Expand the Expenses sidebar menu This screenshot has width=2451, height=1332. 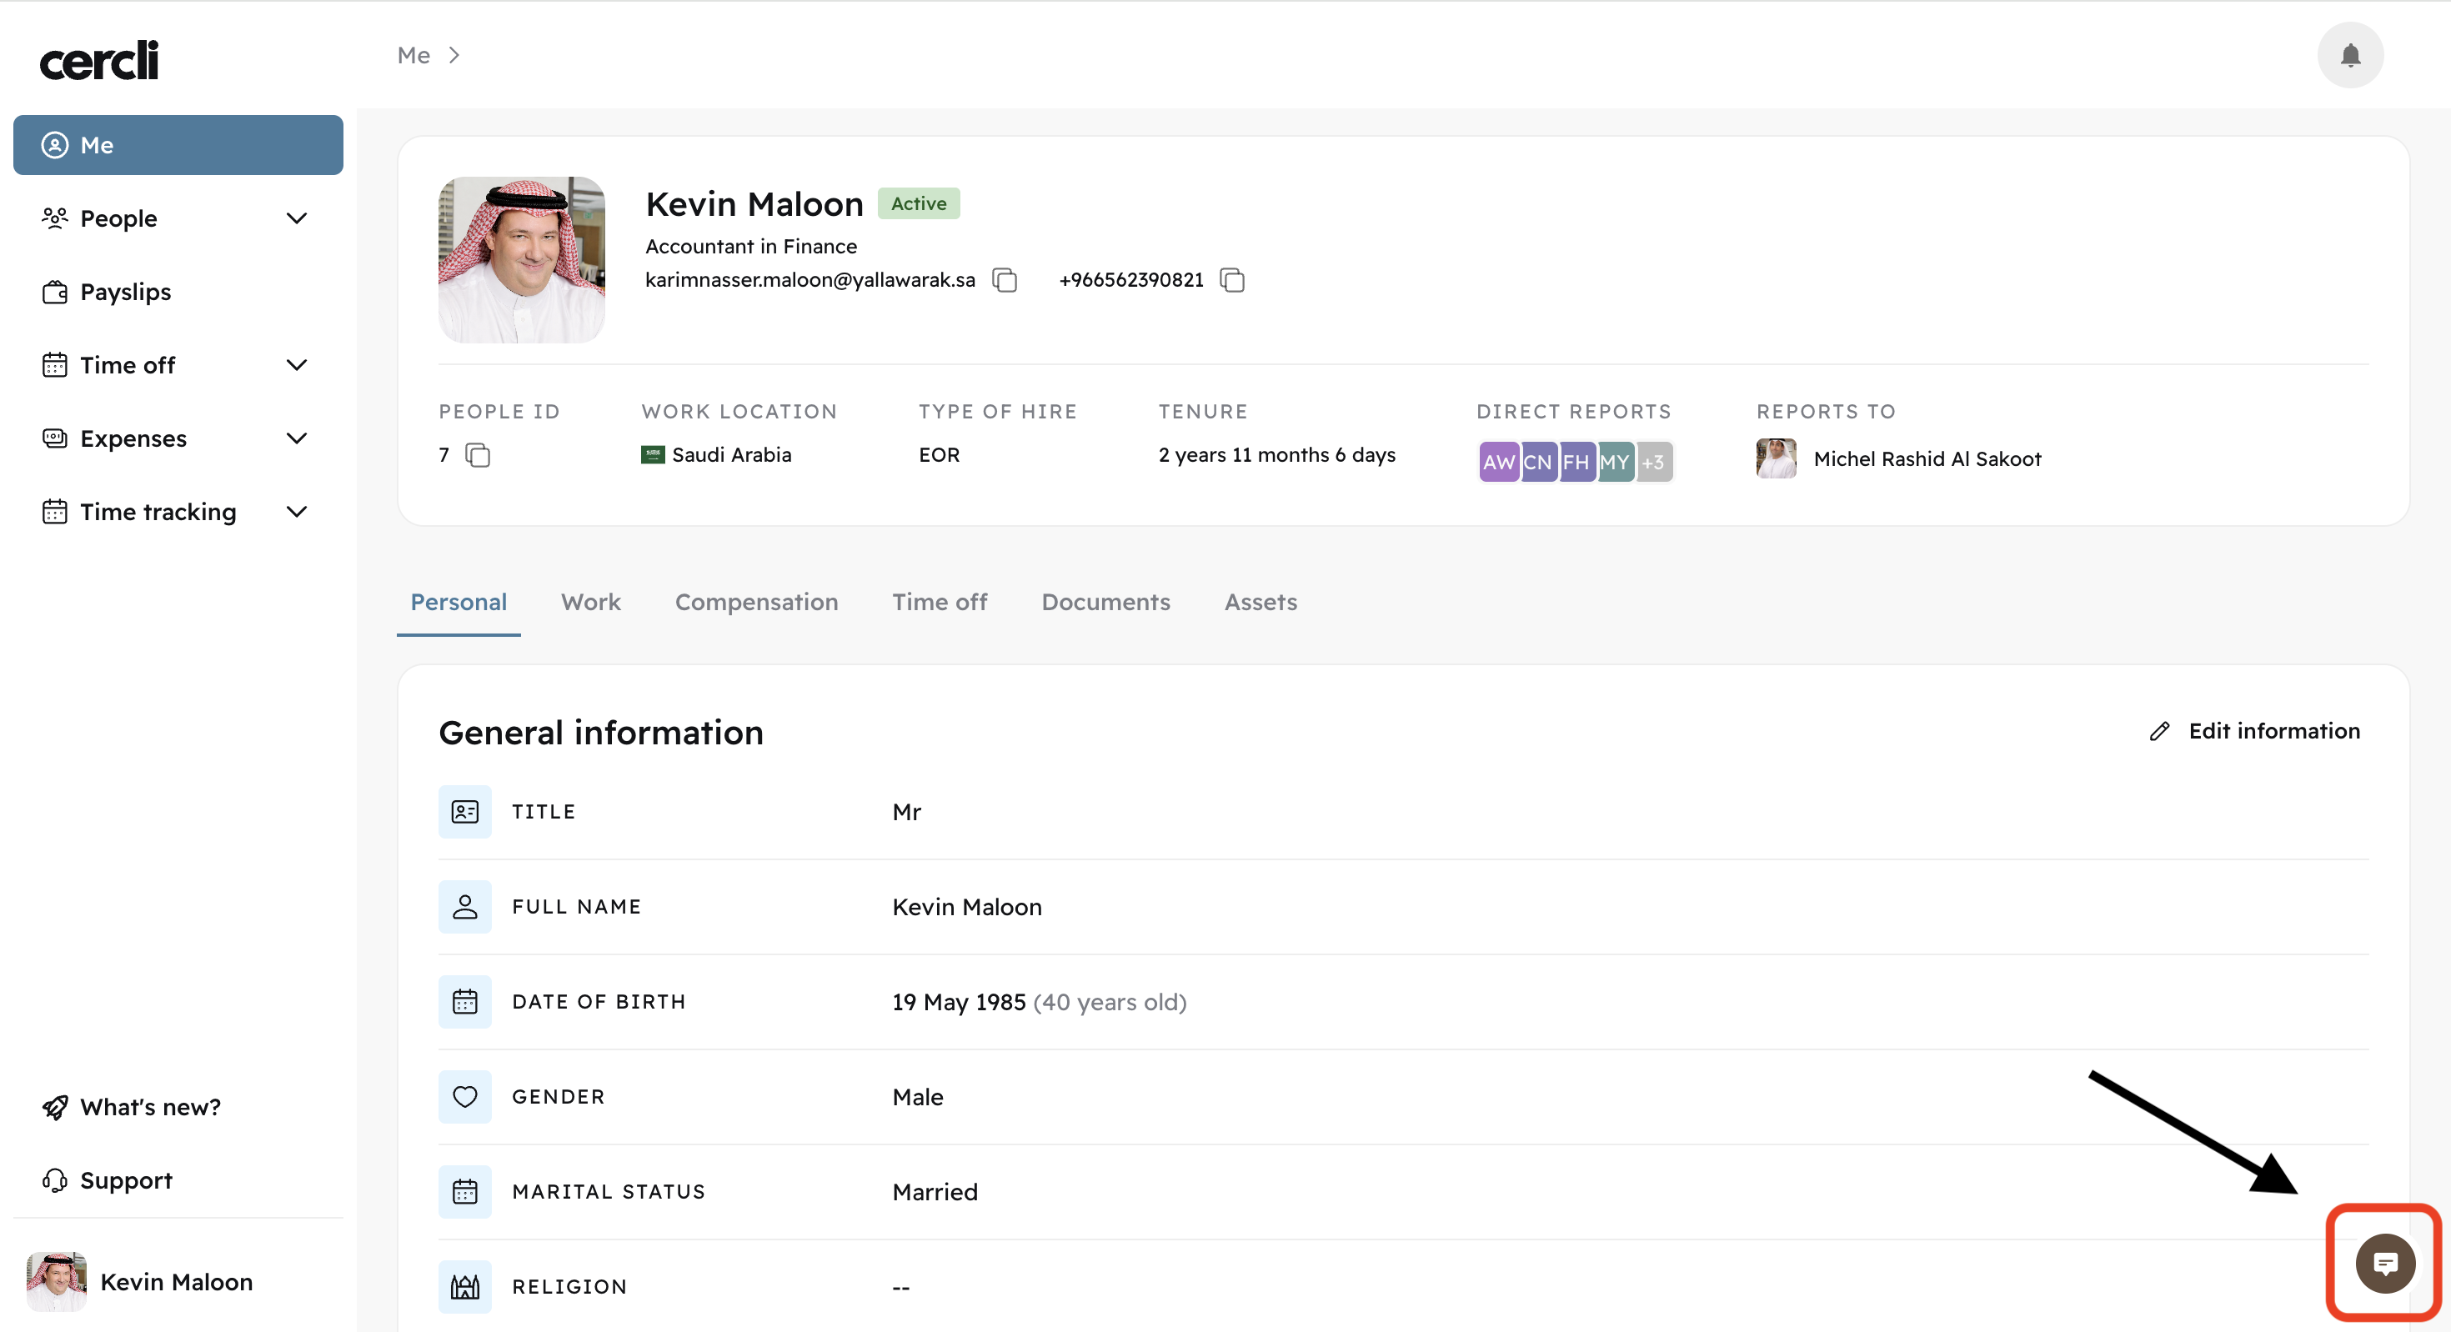pyautogui.click(x=297, y=438)
